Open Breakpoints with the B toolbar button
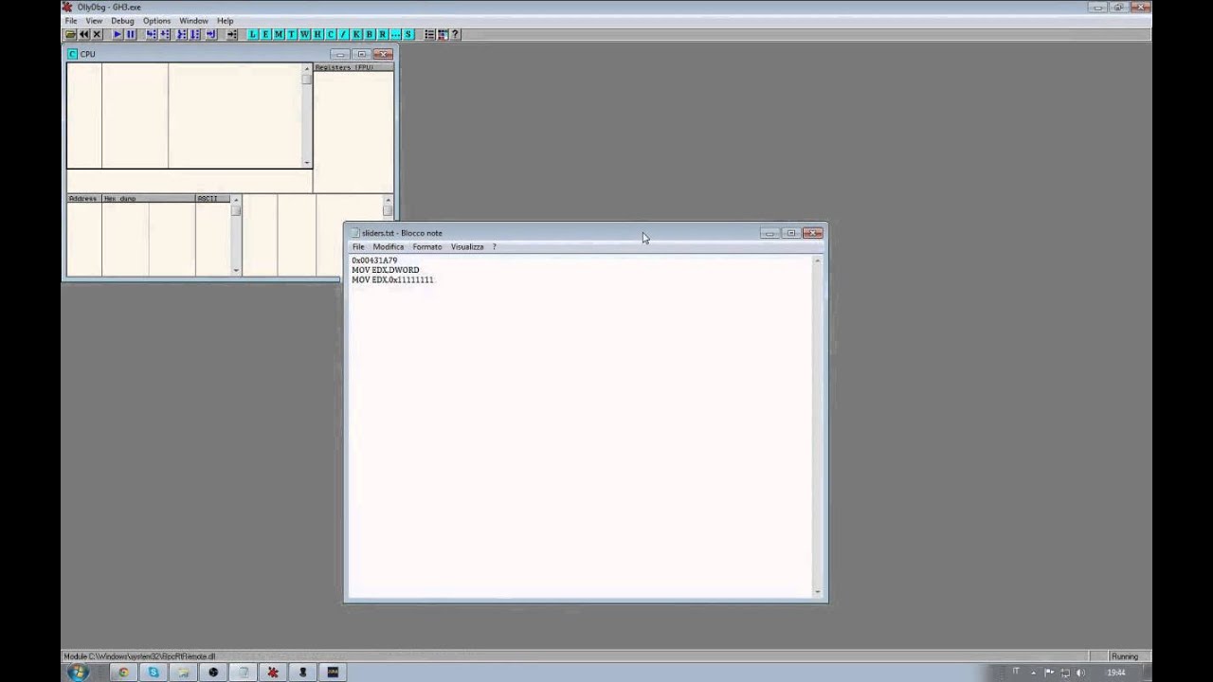 [370, 34]
